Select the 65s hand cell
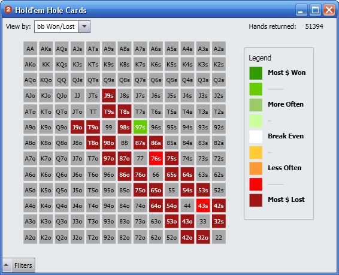This screenshot has width=339, height=275. pyautogui.click(x=172, y=174)
